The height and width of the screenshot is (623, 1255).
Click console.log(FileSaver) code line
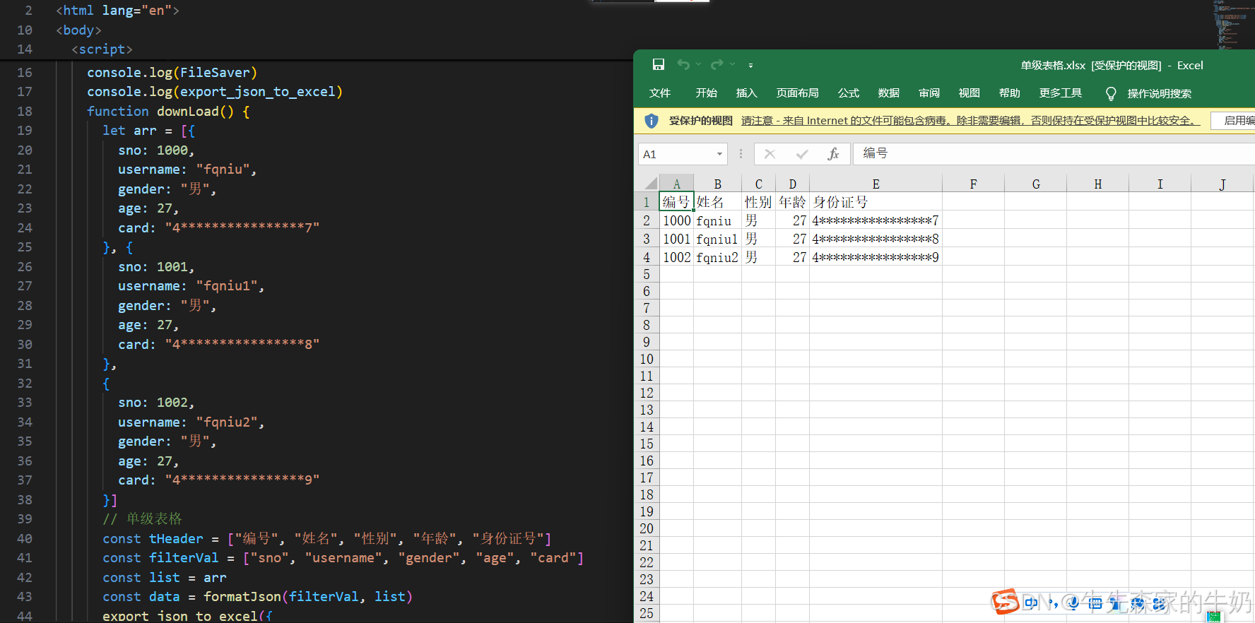[172, 72]
